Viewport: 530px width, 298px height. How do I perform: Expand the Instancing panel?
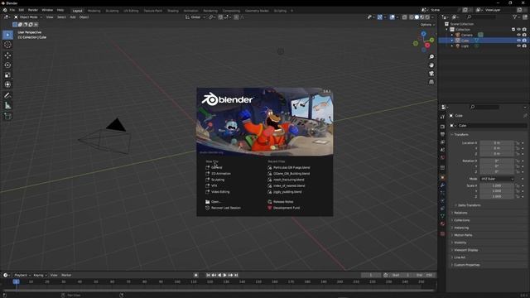[x=460, y=228]
